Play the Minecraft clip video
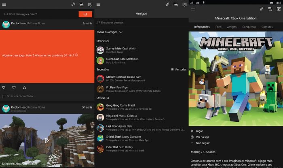This screenshot has height=168, width=283. 47,140
